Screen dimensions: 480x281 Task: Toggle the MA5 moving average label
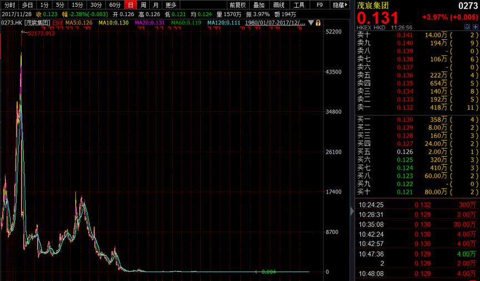79,23
